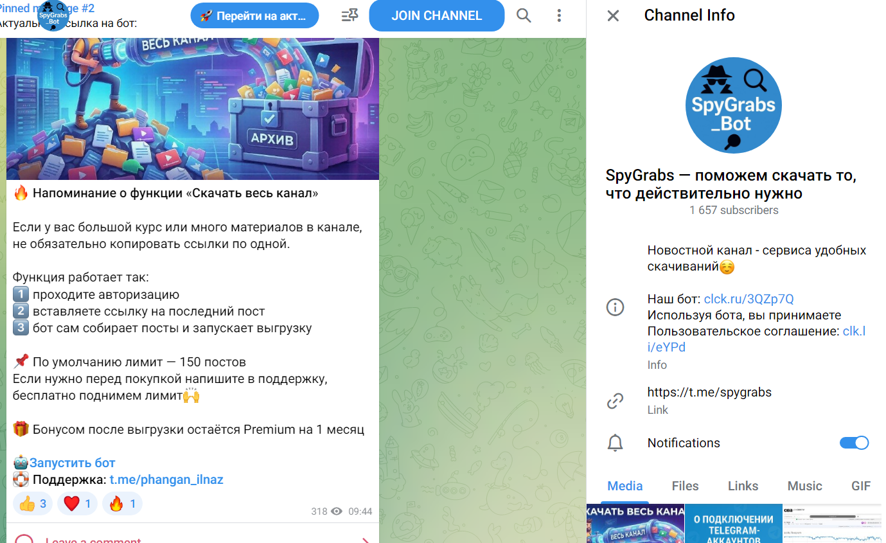The width and height of the screenshot is (886, 543).
Task: Open the 'Скачать весь канал' media thumbnail
Action: coord(635,523)
